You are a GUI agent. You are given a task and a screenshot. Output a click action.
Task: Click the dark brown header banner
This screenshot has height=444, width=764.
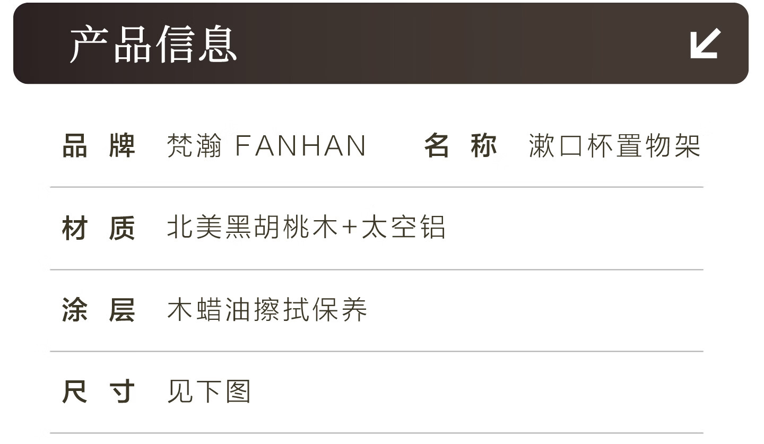coord(424,43)
